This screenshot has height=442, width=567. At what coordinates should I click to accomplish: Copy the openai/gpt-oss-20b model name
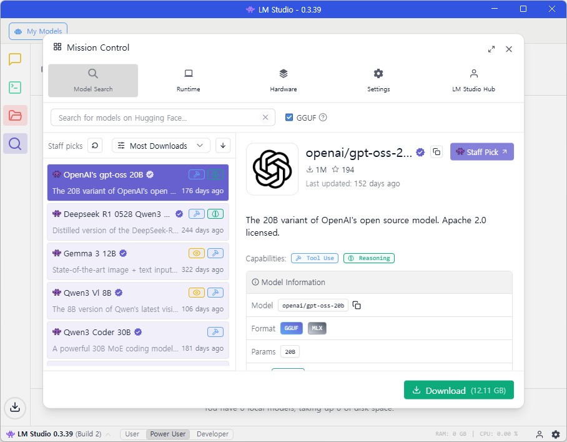click(357, 305)
